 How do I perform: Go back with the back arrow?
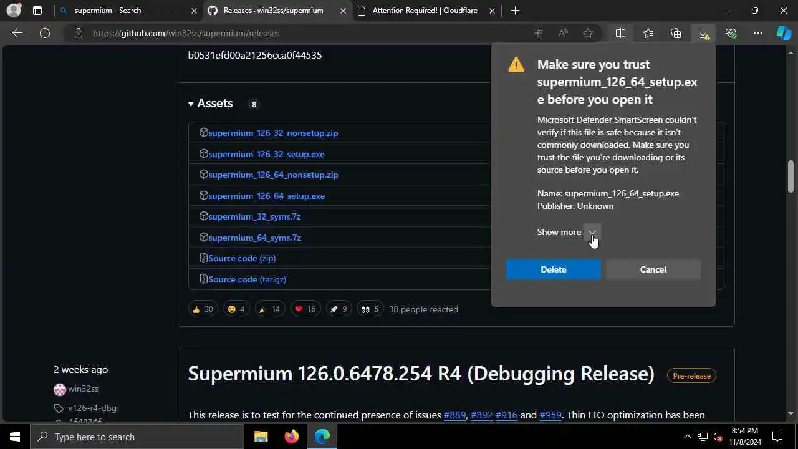(x=17, y=33)
